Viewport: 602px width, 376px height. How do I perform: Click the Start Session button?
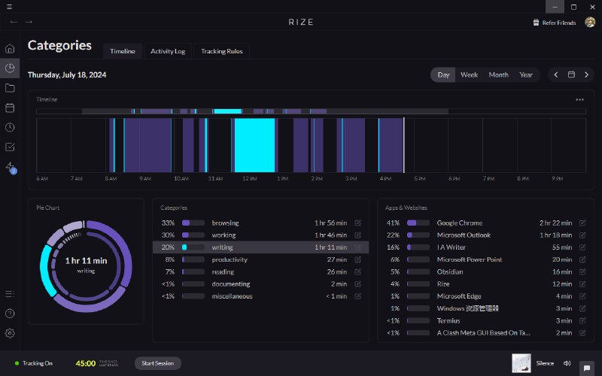pos(158,363)
